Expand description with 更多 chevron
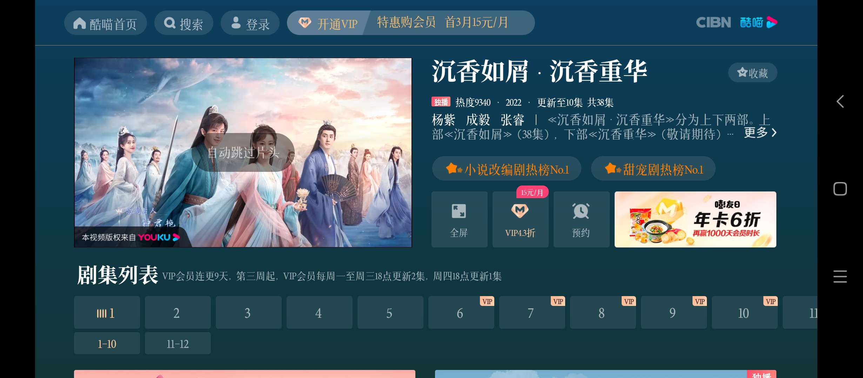The image size is (863, 378). (760, 133)
